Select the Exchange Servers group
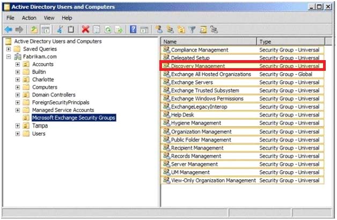The width and height of the screenshot is (337, 220). pyautogui.click(x=243, y=82)
